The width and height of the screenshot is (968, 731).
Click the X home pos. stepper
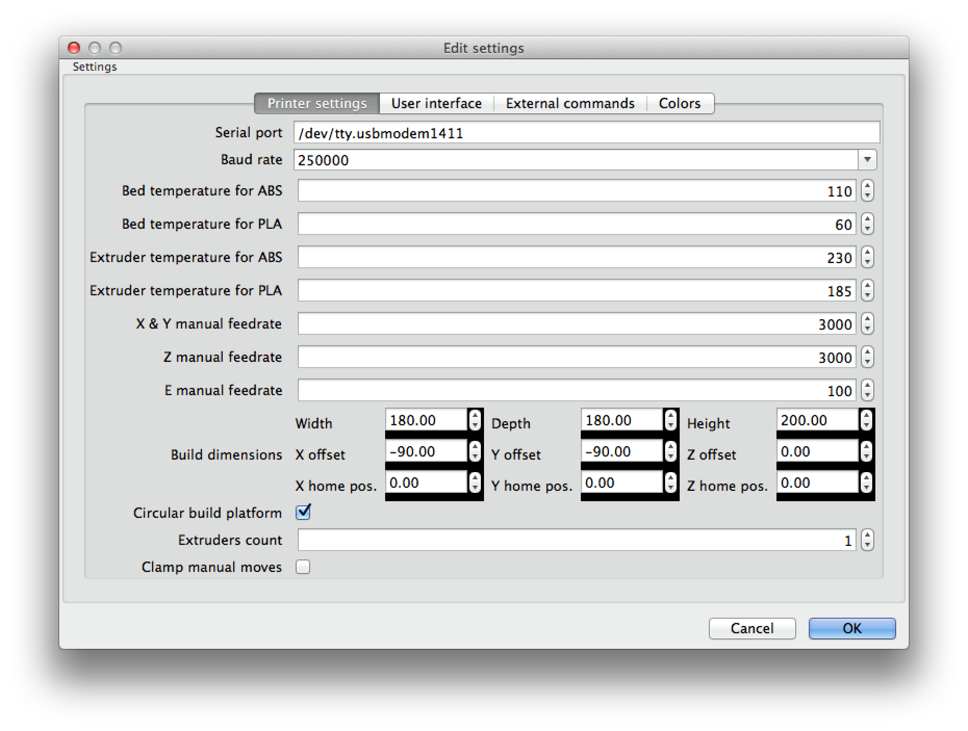475,482
